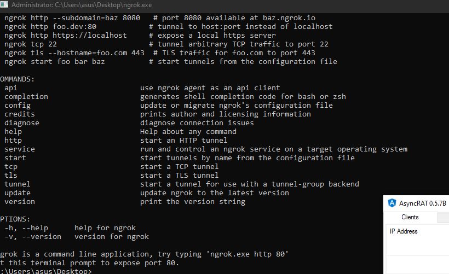Click the comment 'port 8080 available at baz.ngrok.io'
This screenshot has height=274, width=449.
[x=239, y=18]
